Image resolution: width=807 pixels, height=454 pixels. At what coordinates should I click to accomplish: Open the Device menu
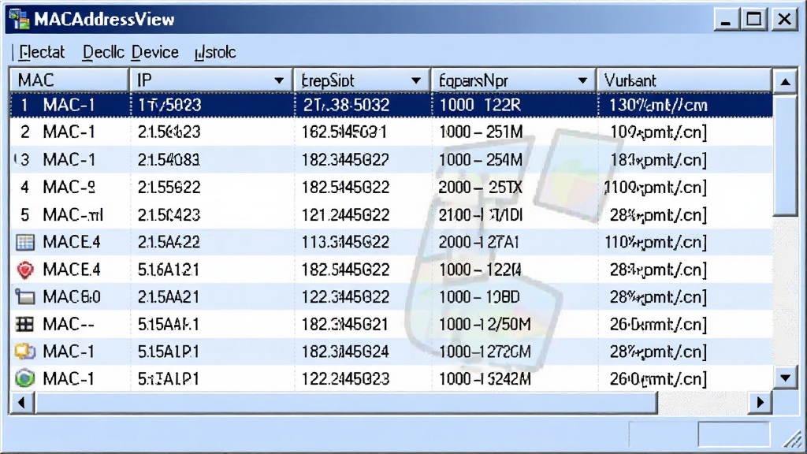pos(155,52)
